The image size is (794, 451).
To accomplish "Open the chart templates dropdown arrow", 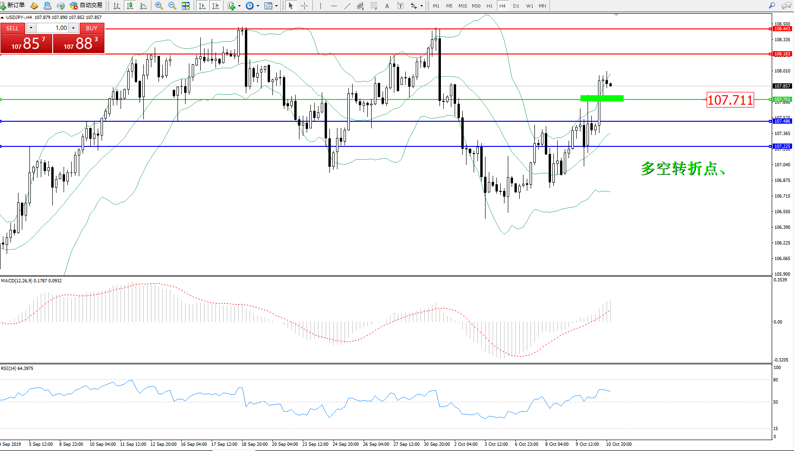I will pyautogui.click(x=277, y=6).
